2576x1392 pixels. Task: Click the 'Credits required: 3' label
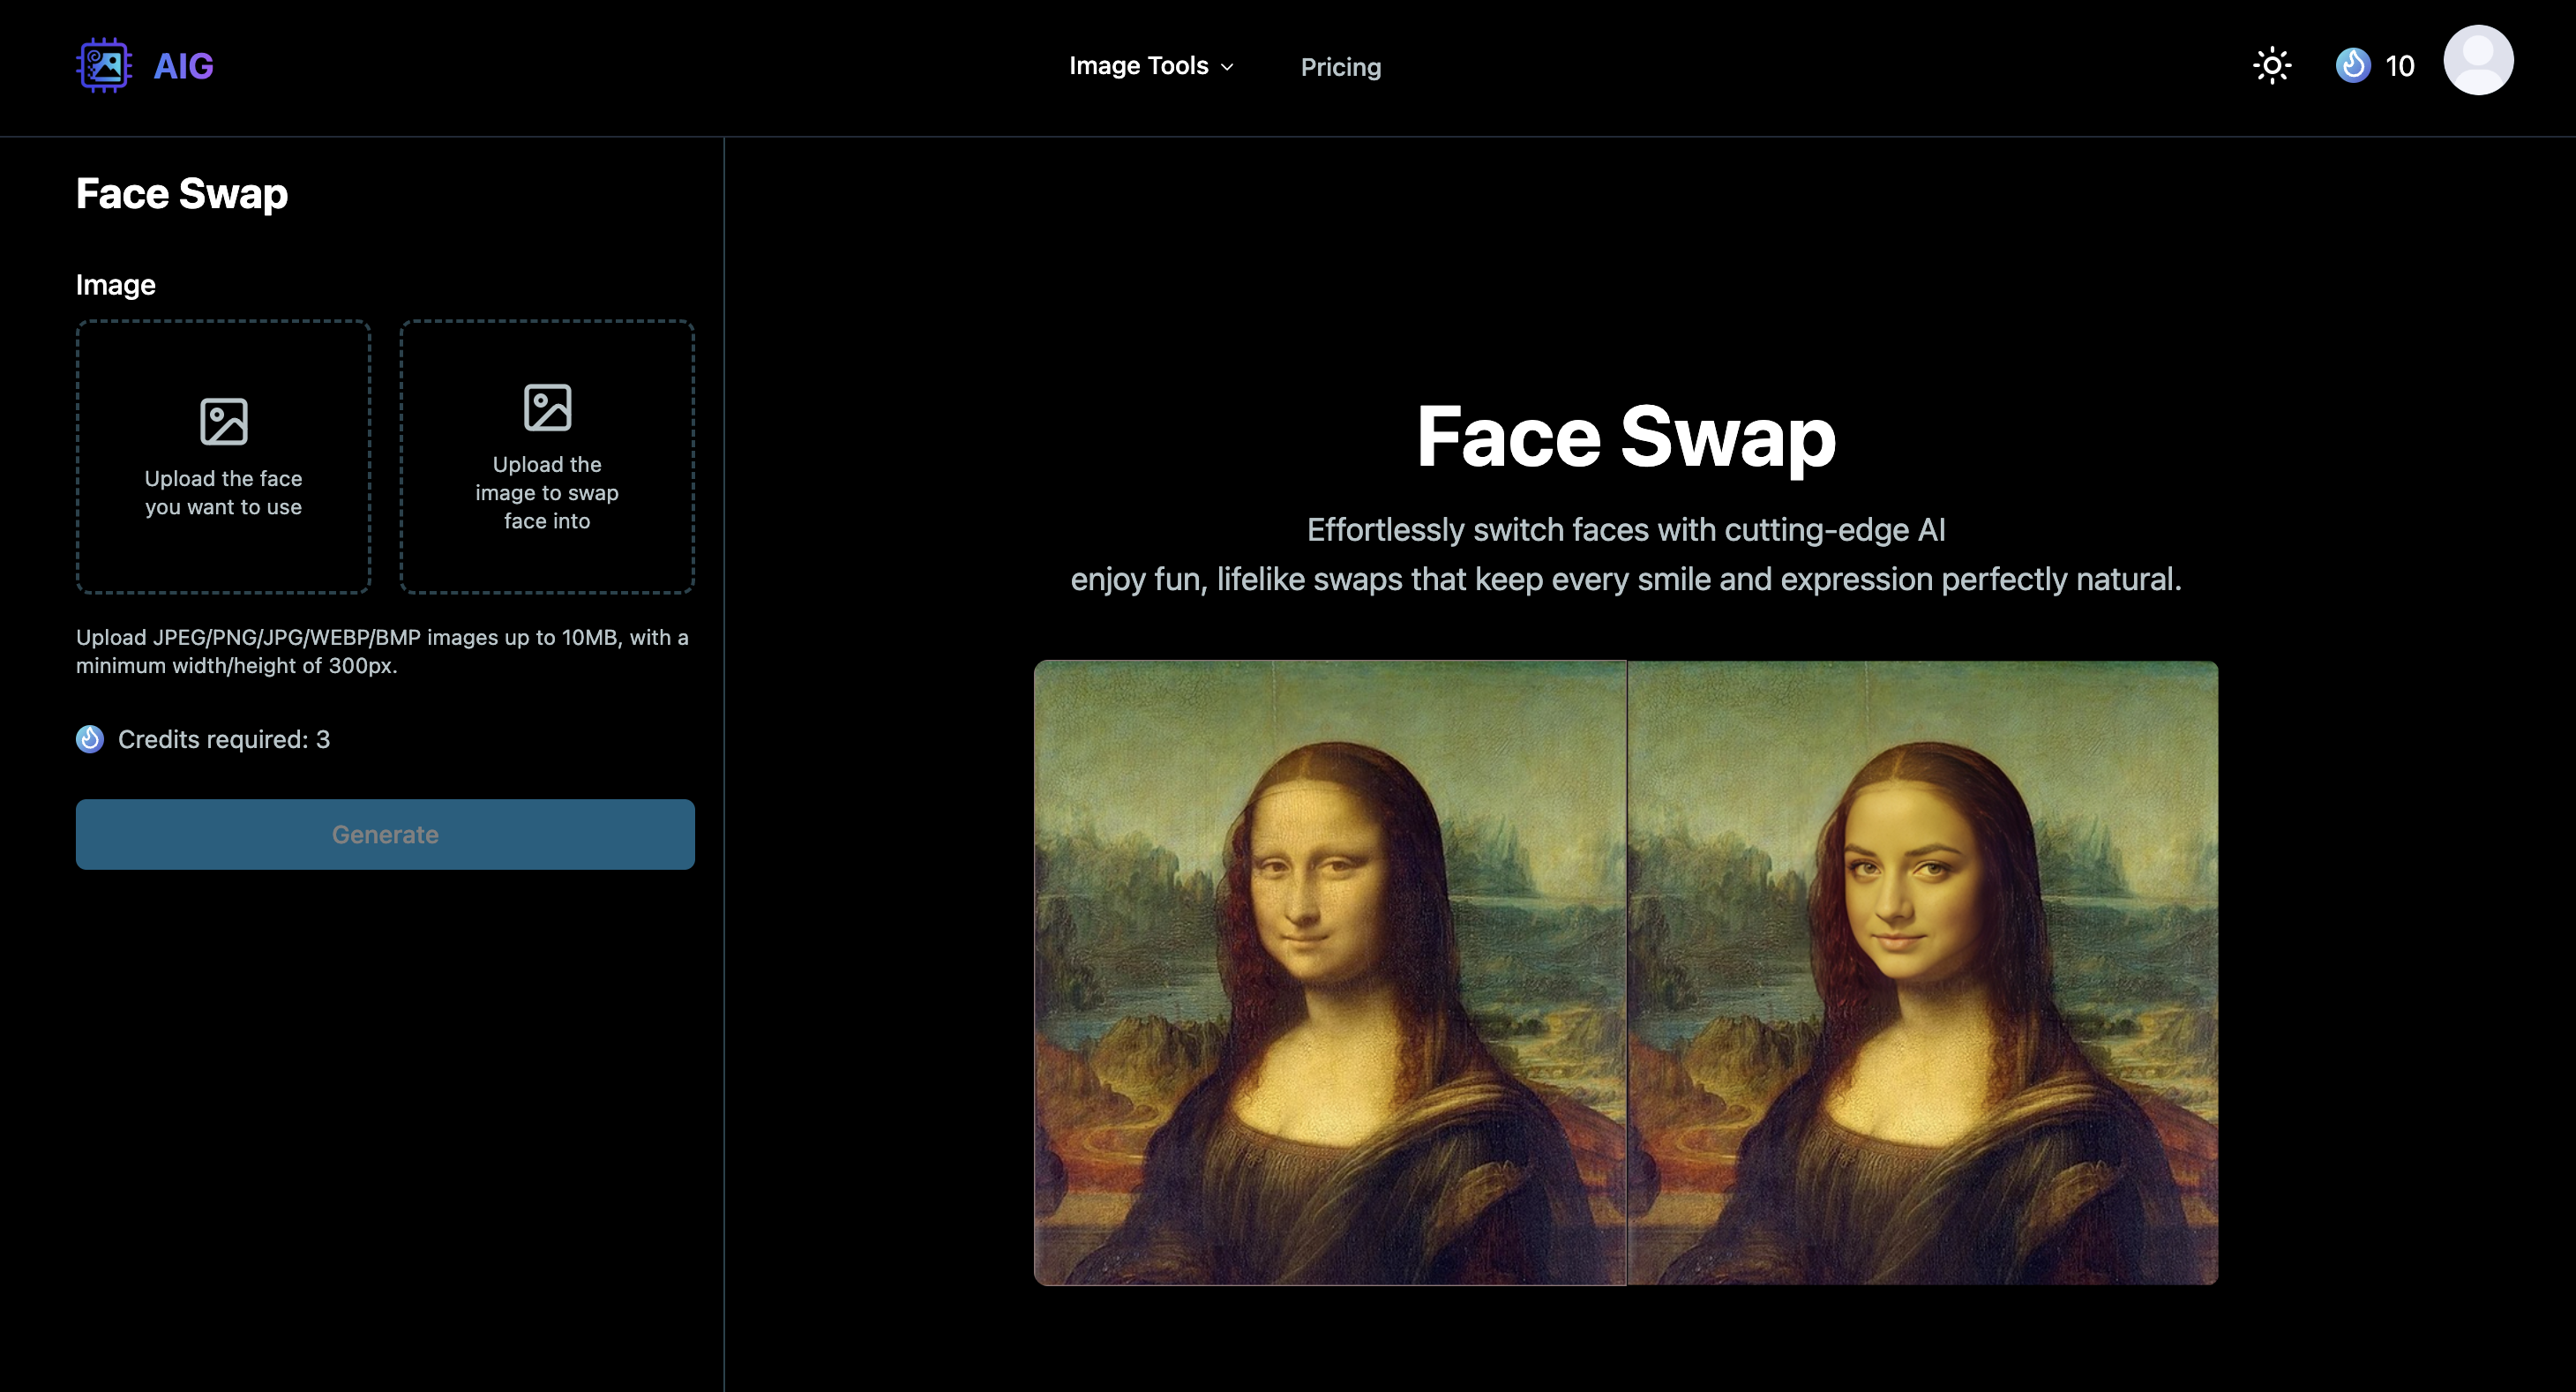[x=224, y=739]
